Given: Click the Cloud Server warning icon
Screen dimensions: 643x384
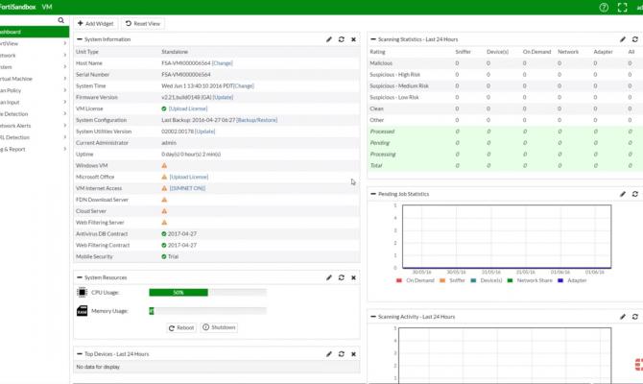Looking at the screenshot, I should 164,211.
